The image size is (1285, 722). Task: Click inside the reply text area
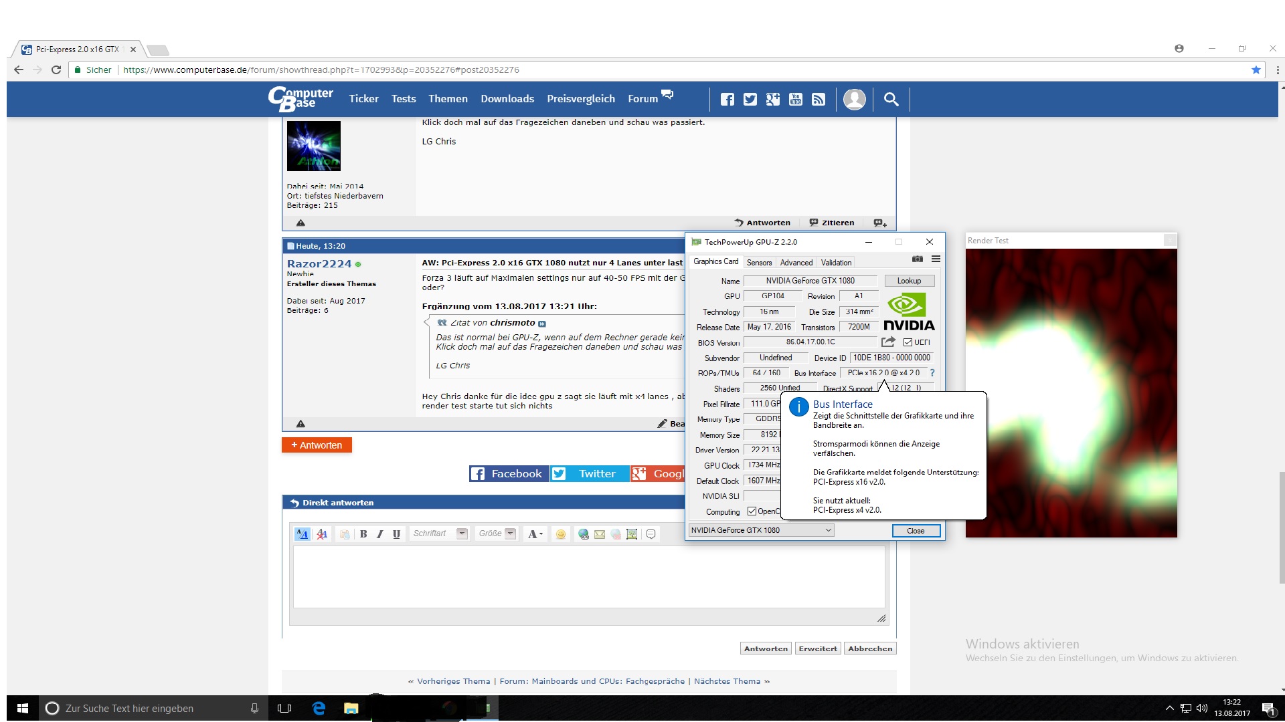589,576
